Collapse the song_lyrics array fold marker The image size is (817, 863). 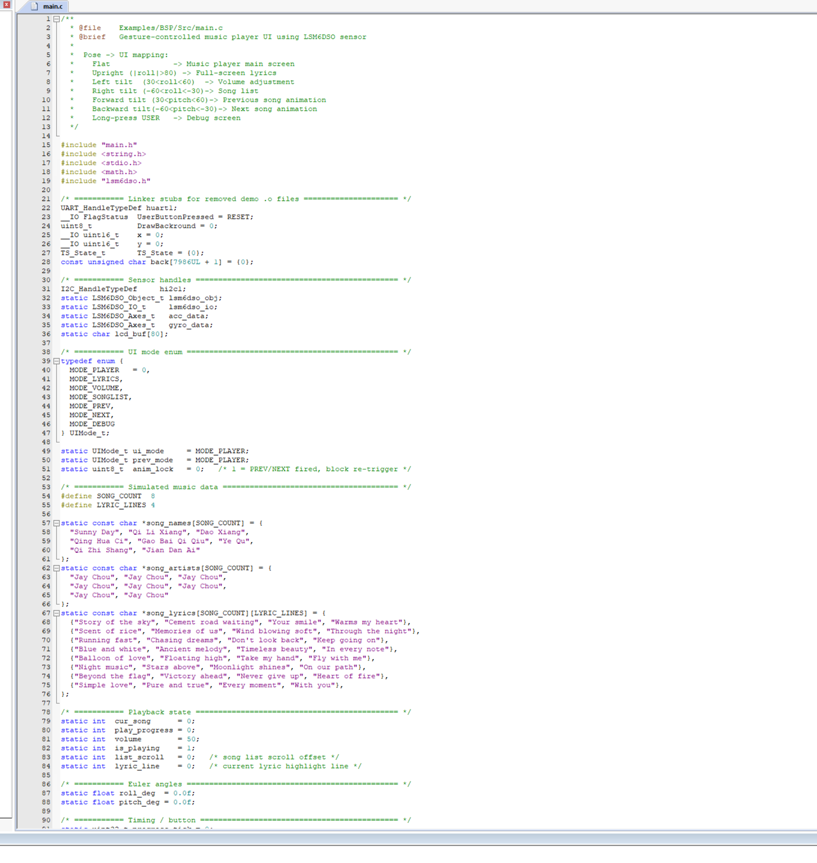click(57, 613)
